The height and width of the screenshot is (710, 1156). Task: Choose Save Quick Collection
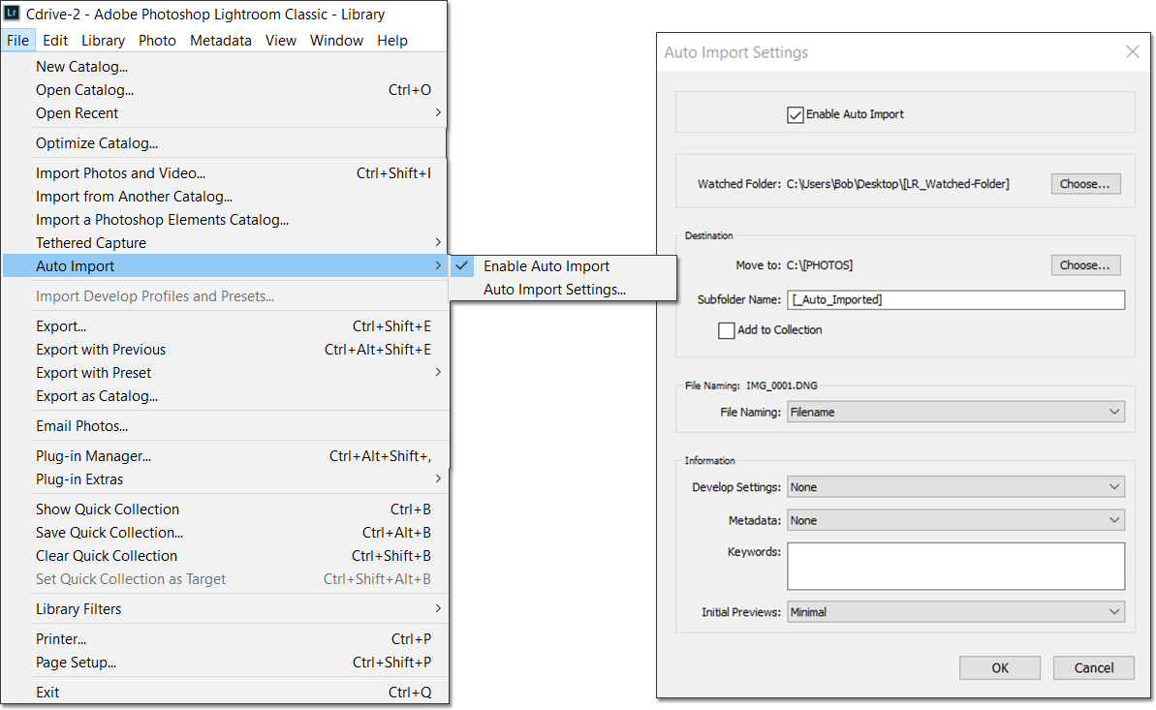tap(225, 533)
